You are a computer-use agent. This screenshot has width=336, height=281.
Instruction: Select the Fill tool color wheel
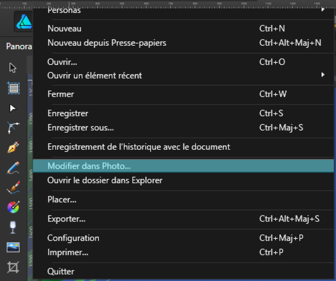pos(13,207)
